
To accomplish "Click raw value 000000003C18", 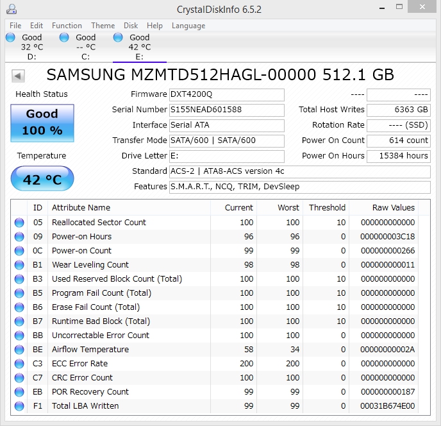I will tap(388, 237).
